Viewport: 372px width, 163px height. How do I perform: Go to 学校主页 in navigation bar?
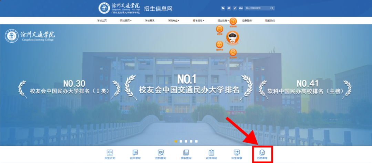102,21
